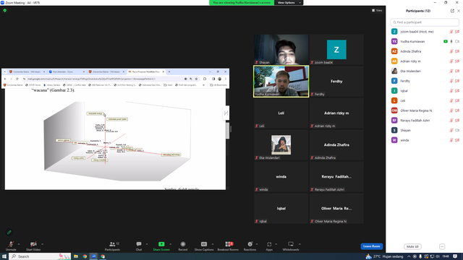Click the Leave Room button

click(x=371, y=246)
